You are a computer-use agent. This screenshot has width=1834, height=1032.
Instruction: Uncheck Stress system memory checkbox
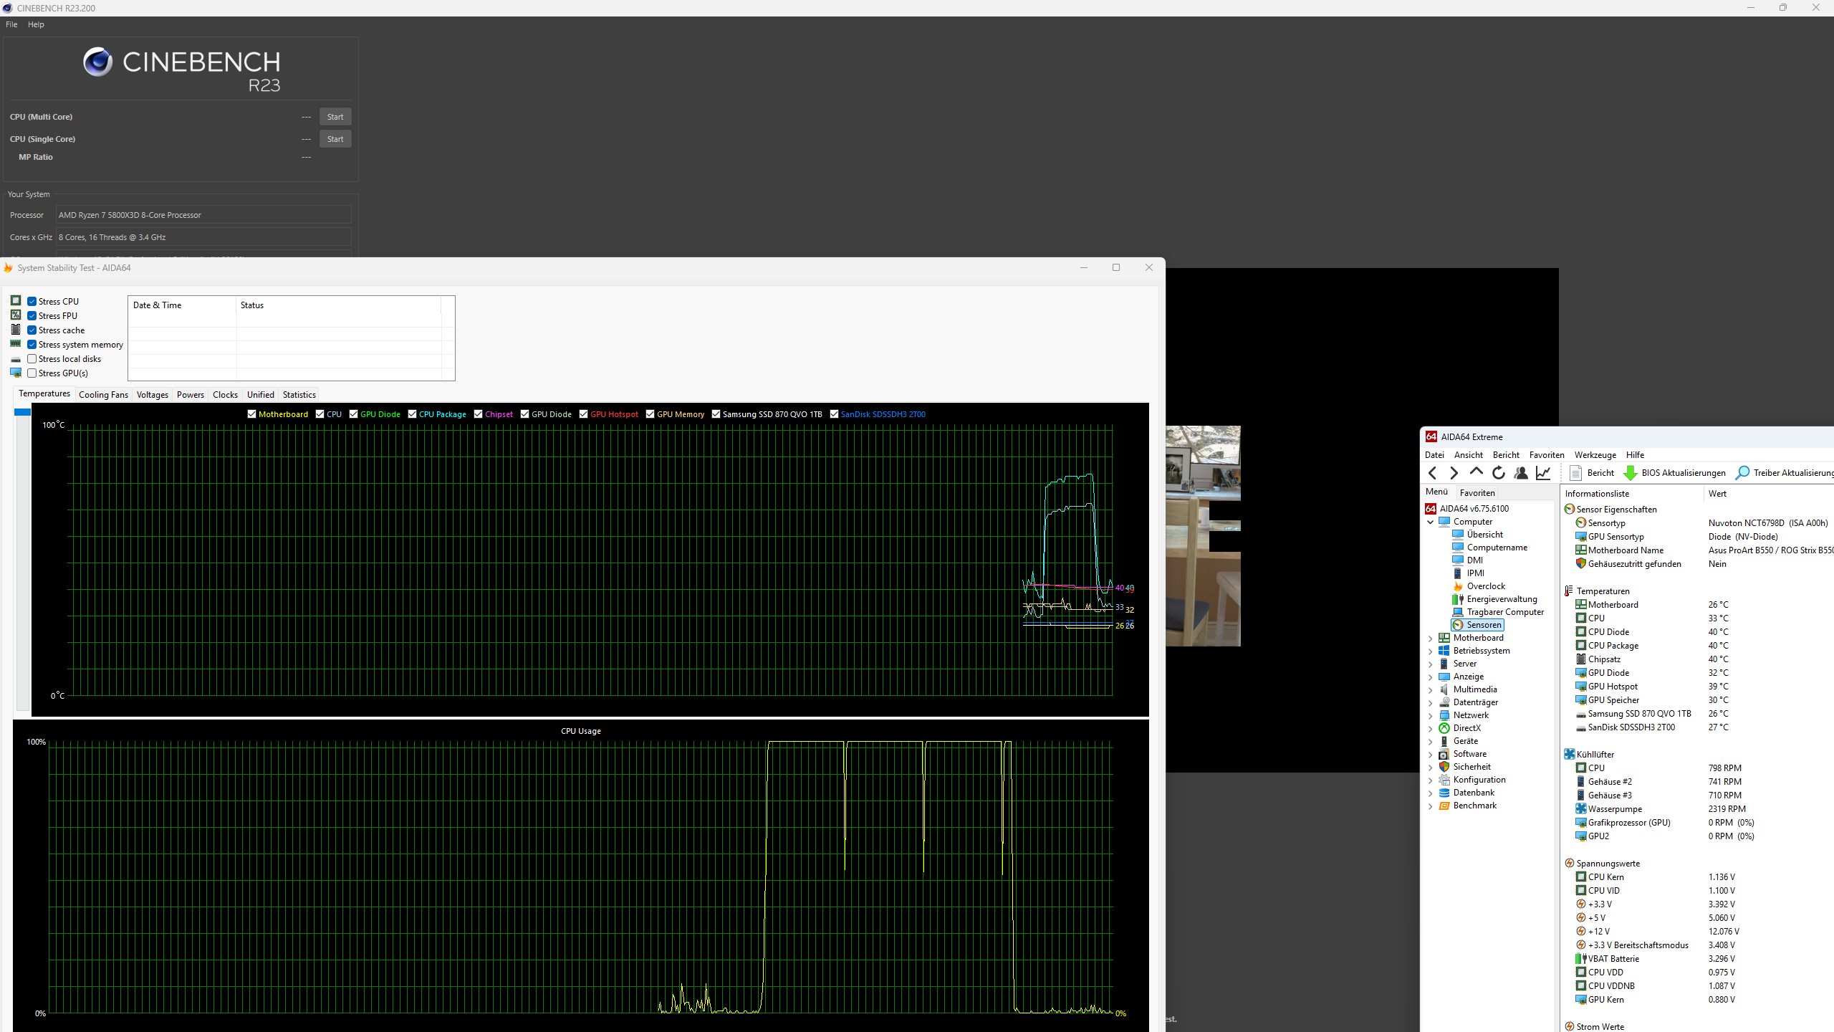click(x=32, y=345)
